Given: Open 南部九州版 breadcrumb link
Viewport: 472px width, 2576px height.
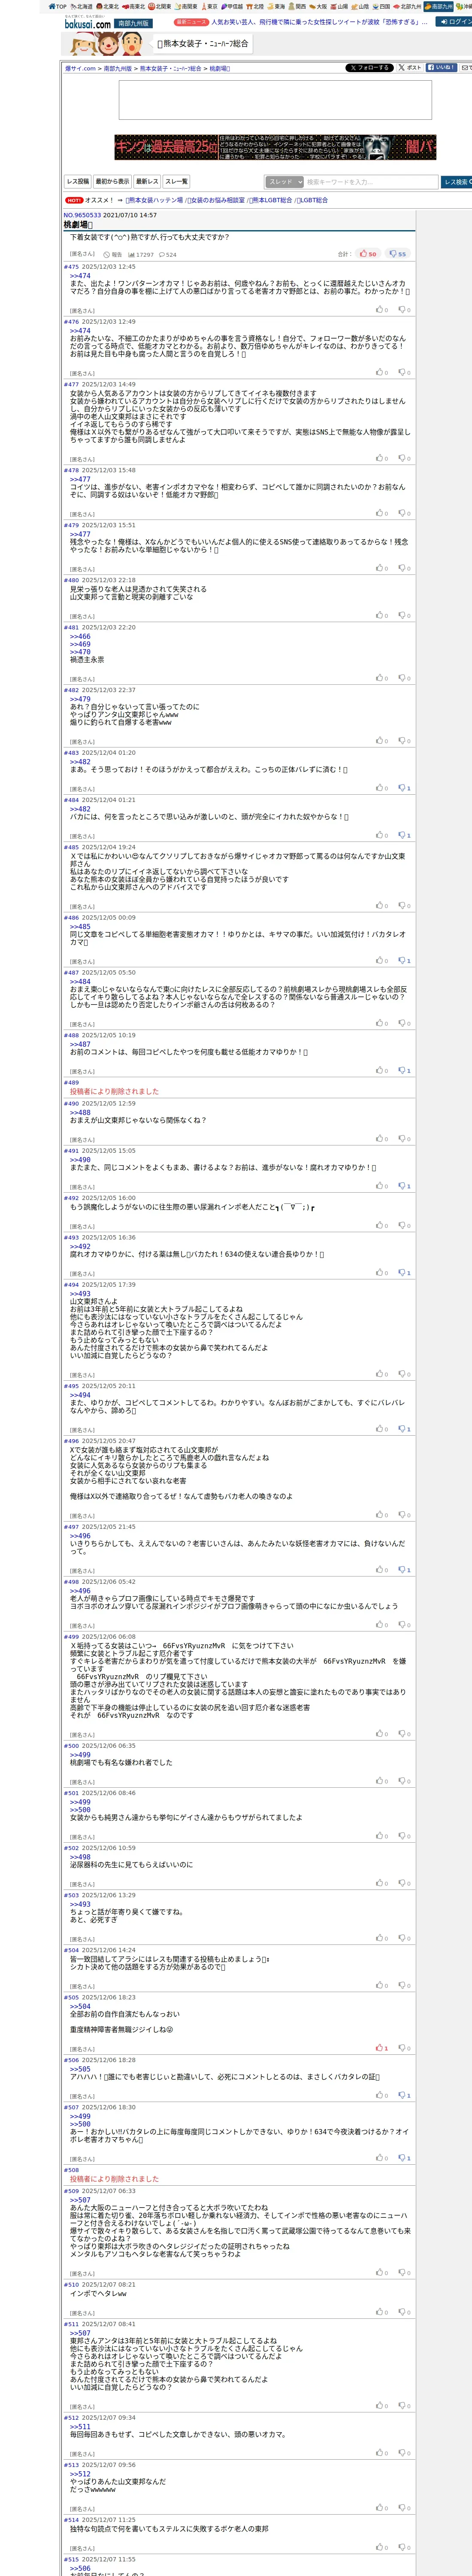Looking at the screenshot, I should [118, 69].
